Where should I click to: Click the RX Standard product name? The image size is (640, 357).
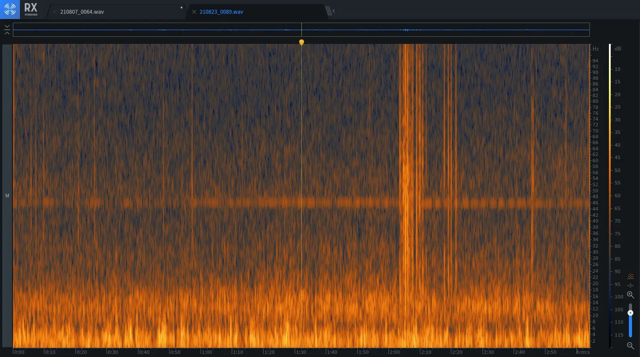[x=31, y=9]
